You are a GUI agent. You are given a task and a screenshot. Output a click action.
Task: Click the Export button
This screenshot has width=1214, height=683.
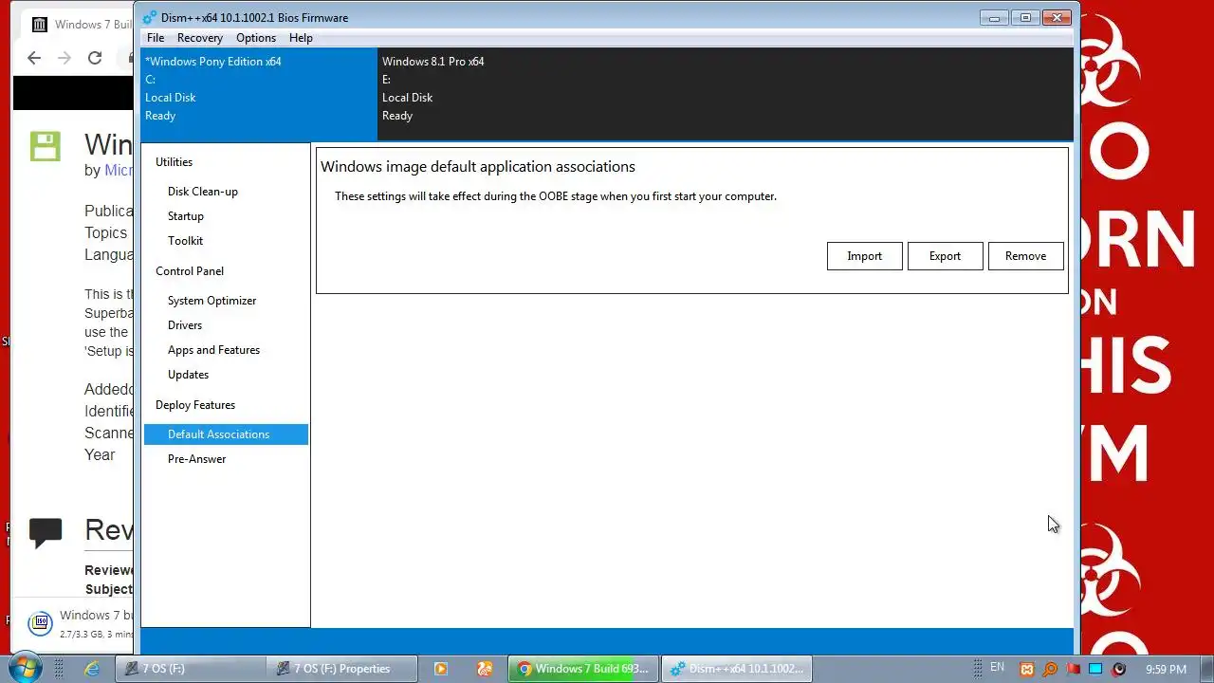[945, 256]
